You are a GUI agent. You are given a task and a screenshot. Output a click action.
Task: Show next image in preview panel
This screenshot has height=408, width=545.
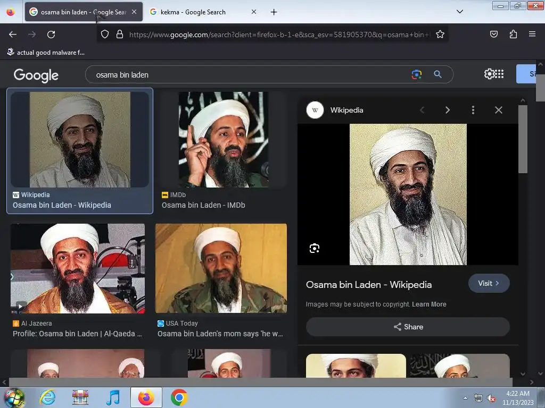click(448, 110)
